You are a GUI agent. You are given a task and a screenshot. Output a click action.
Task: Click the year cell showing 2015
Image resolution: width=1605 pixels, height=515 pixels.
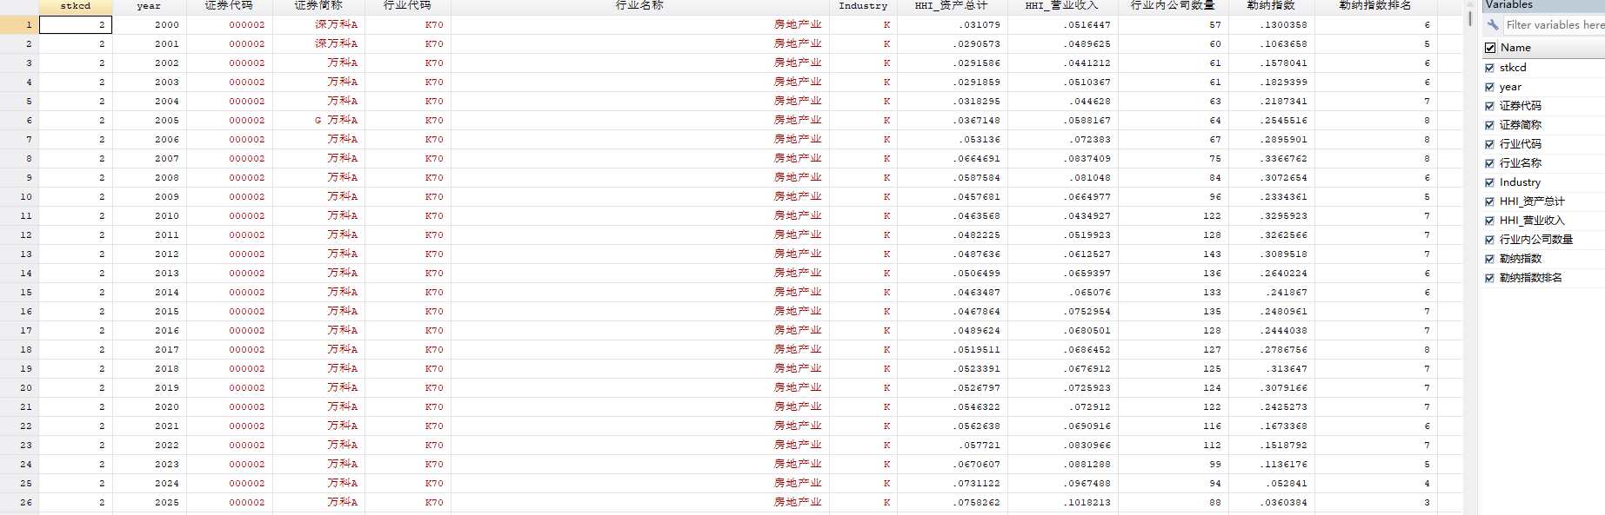pyautogui.click(x=149, y=312)
